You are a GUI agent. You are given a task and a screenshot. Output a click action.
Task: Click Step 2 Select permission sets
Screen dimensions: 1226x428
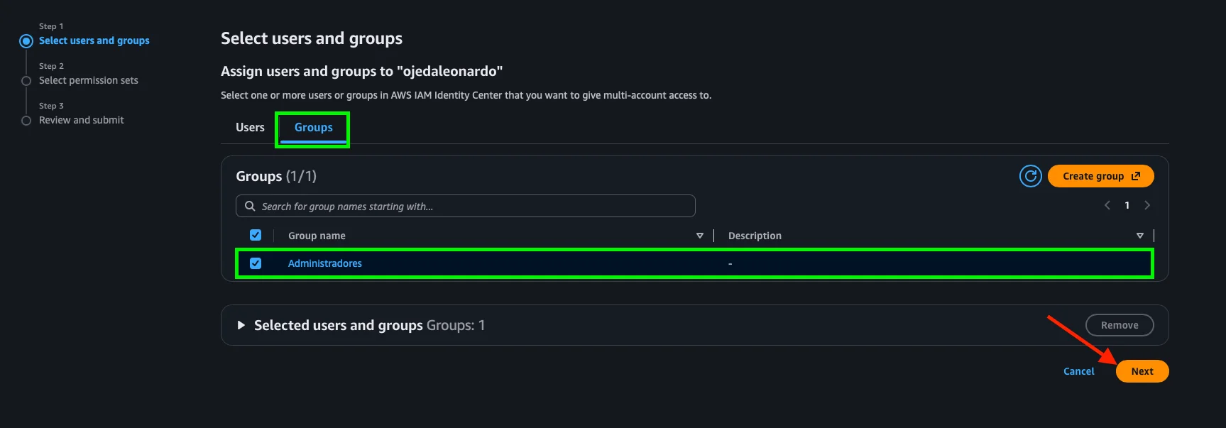pyautogui.click(x=89, y=80)
